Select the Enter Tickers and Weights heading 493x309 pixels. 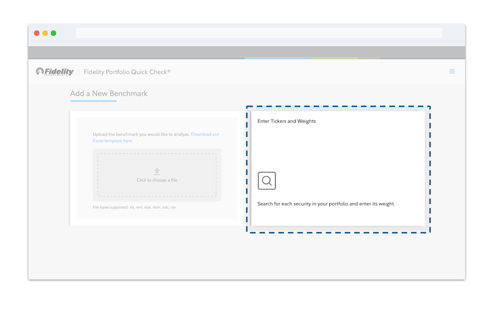click(x=286, y=121)
